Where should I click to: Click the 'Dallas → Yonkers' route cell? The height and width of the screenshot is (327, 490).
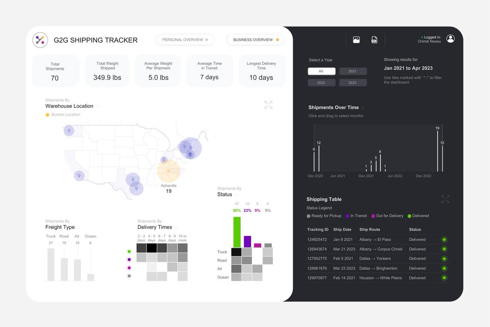375,258
